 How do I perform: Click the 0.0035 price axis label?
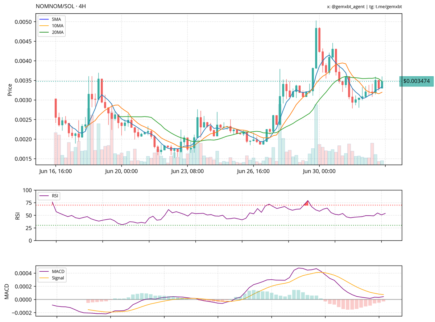click(x=24, y=80)
